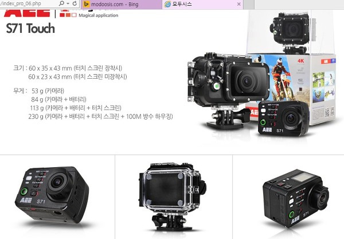Viewport: 344px width, 239px height.
Task: Open a new blank tab button
Action: click(x=249, y=5)
